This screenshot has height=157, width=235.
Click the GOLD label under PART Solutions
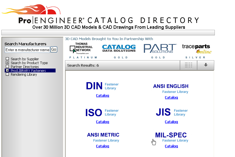pyautogui.click(x=158, y=57)
